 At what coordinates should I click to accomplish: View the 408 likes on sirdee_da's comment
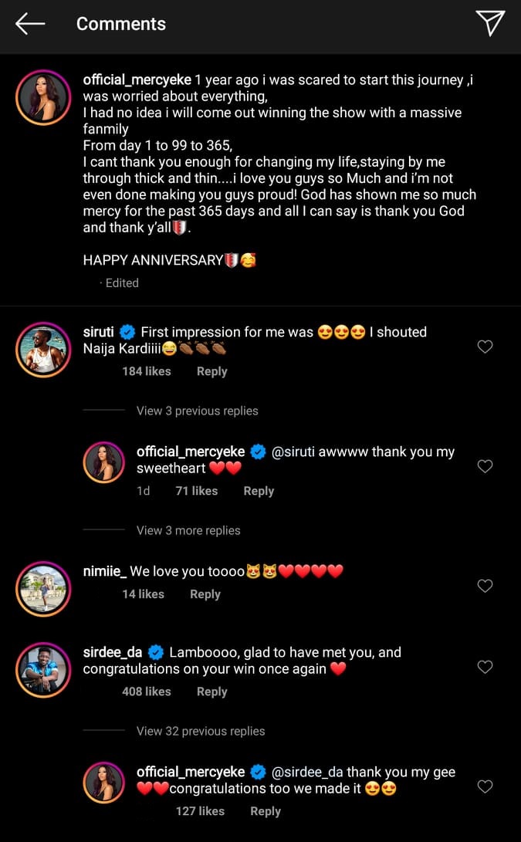pos(146,692)
